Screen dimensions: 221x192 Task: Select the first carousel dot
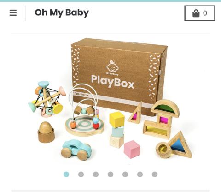coord(66,174)
